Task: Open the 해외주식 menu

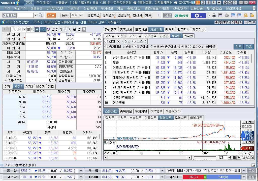Action: click(20, 8)
